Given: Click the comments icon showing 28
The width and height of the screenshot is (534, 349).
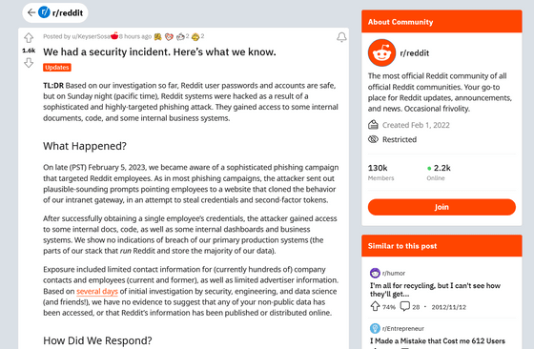Looking at the screenshot, I should point(404,306).
